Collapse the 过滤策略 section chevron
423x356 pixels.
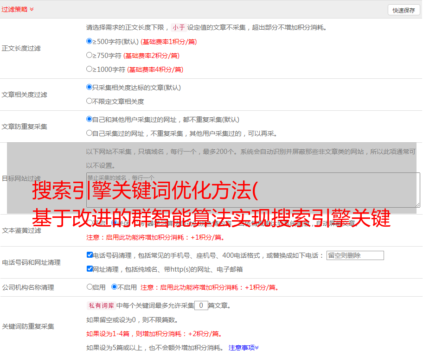pyautogui.click(x=32, y=9)
